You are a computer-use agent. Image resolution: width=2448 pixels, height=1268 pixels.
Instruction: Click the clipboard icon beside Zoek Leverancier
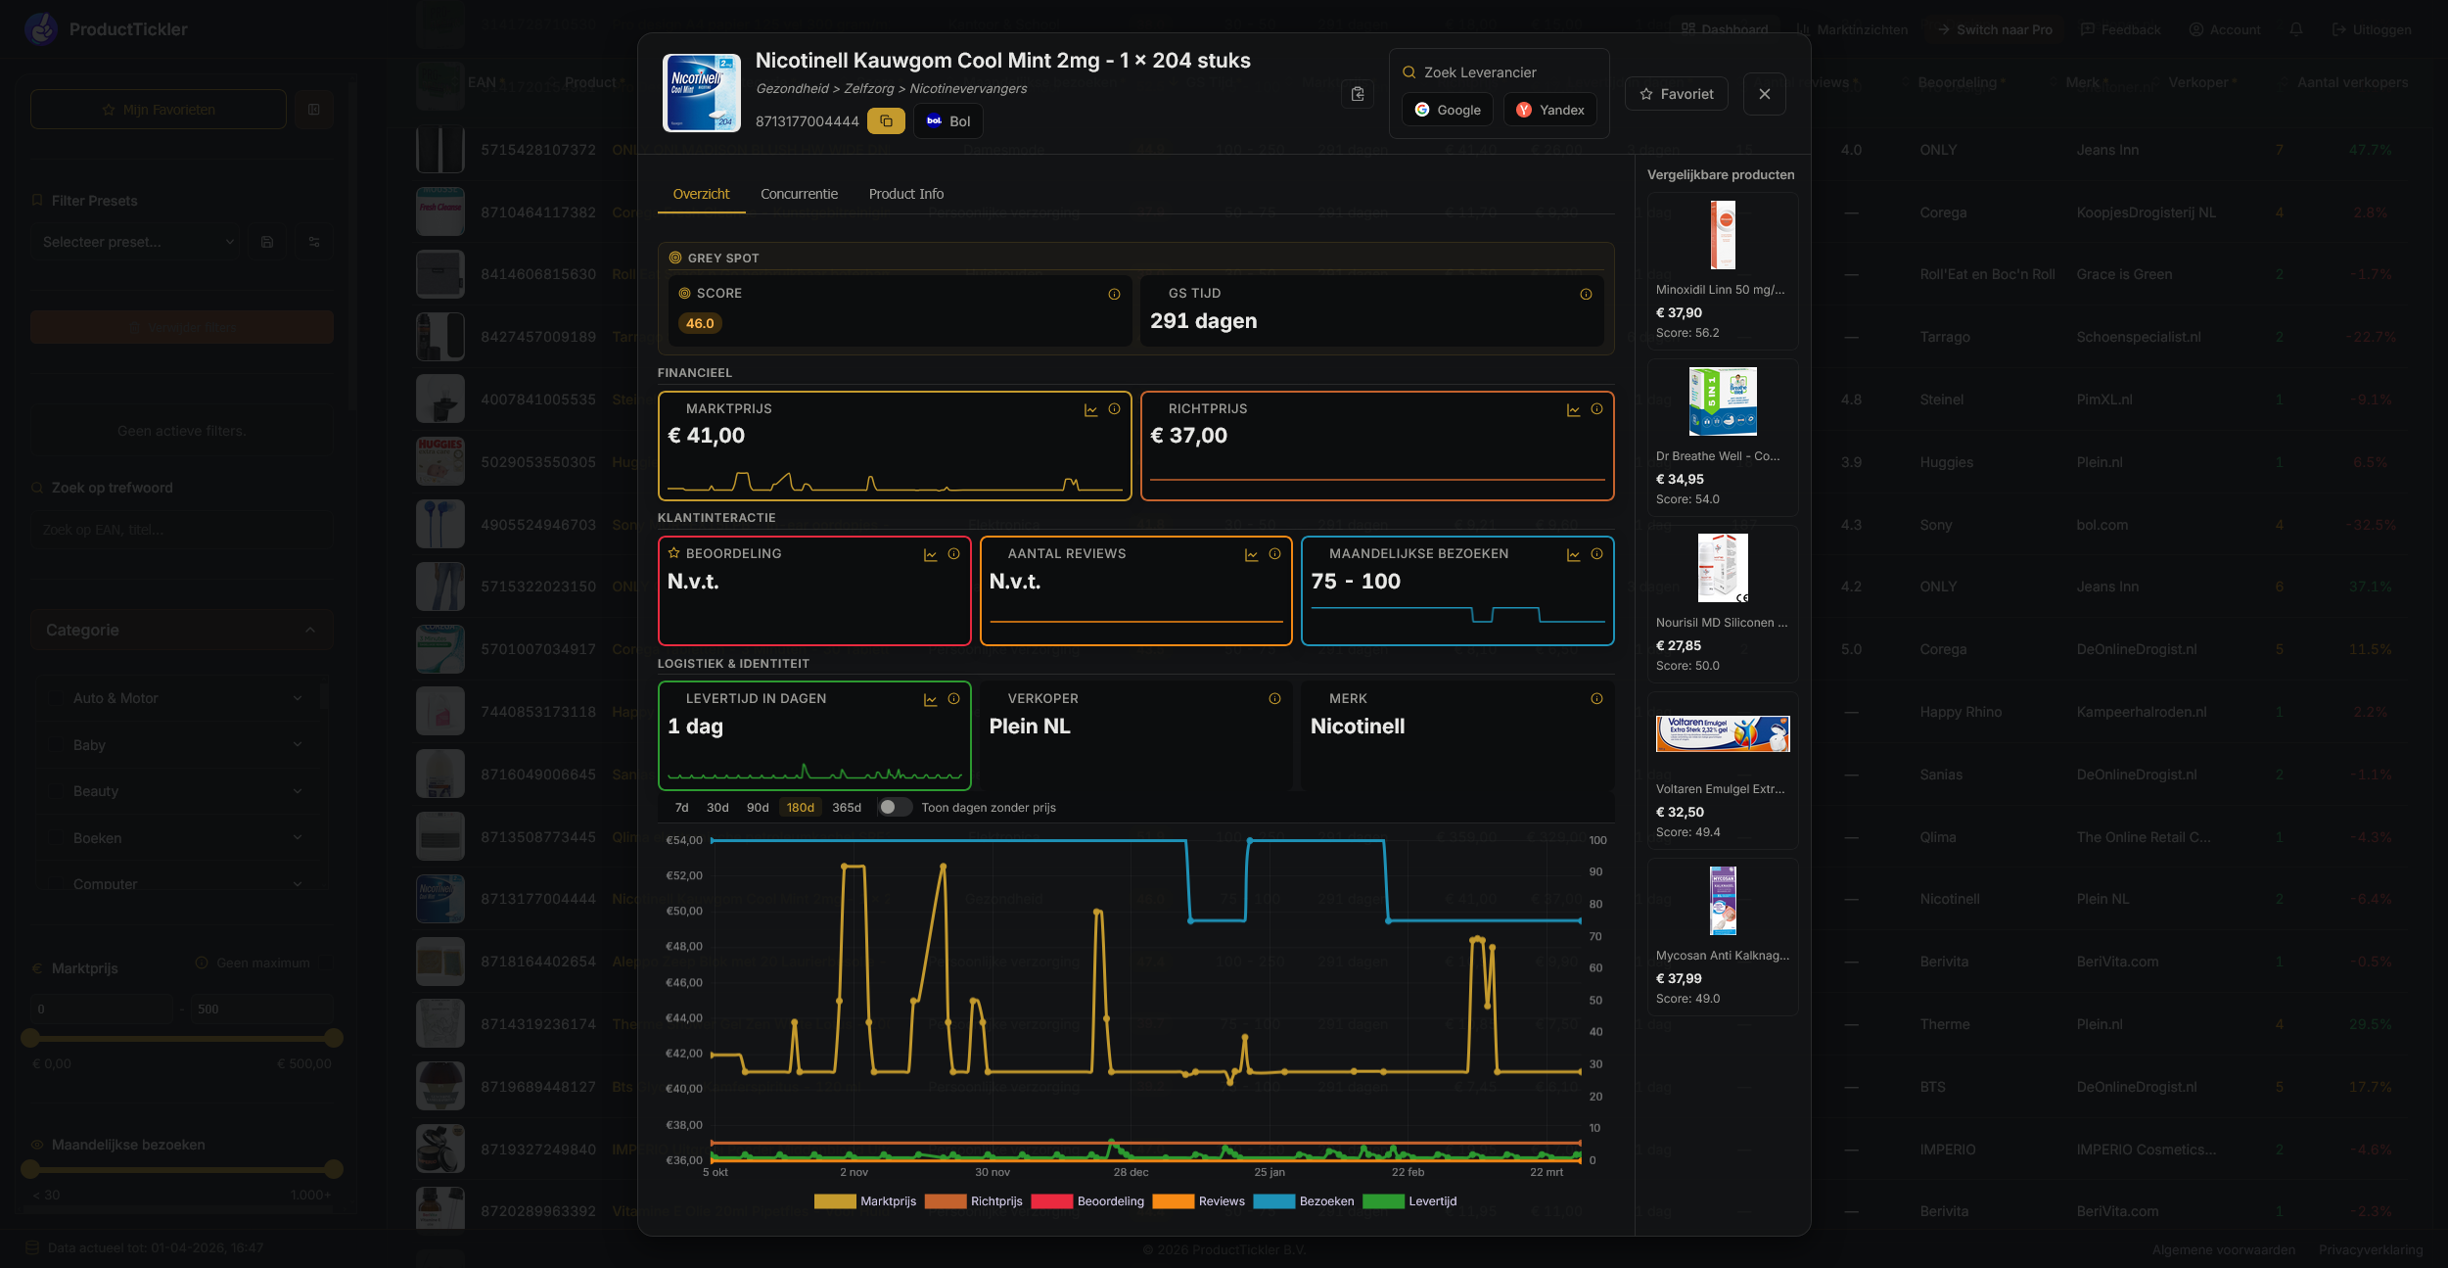pyautogui.click(x=1358, y=94)
